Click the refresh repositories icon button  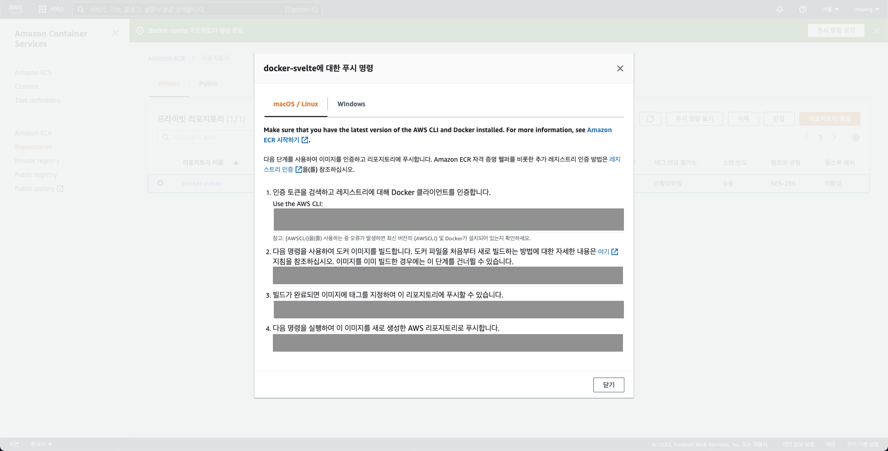650,119
